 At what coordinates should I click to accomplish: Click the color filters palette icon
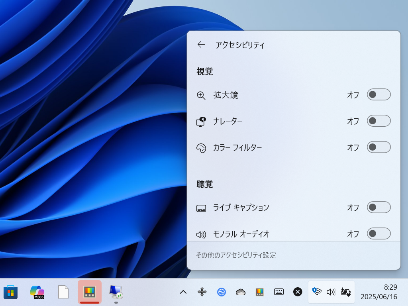pyautogui.click(x=201, y=147)
